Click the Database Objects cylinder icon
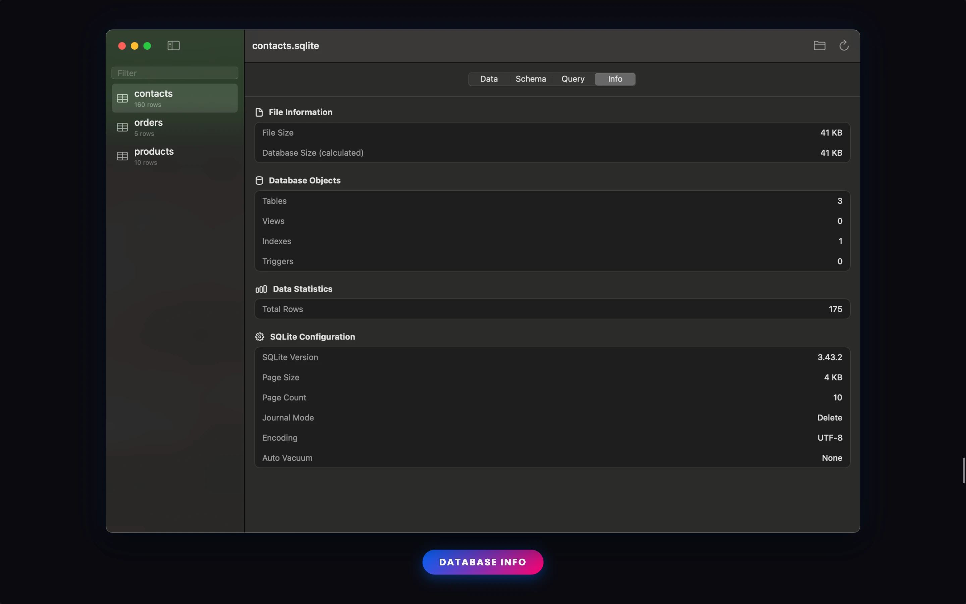 click(259, 181)
